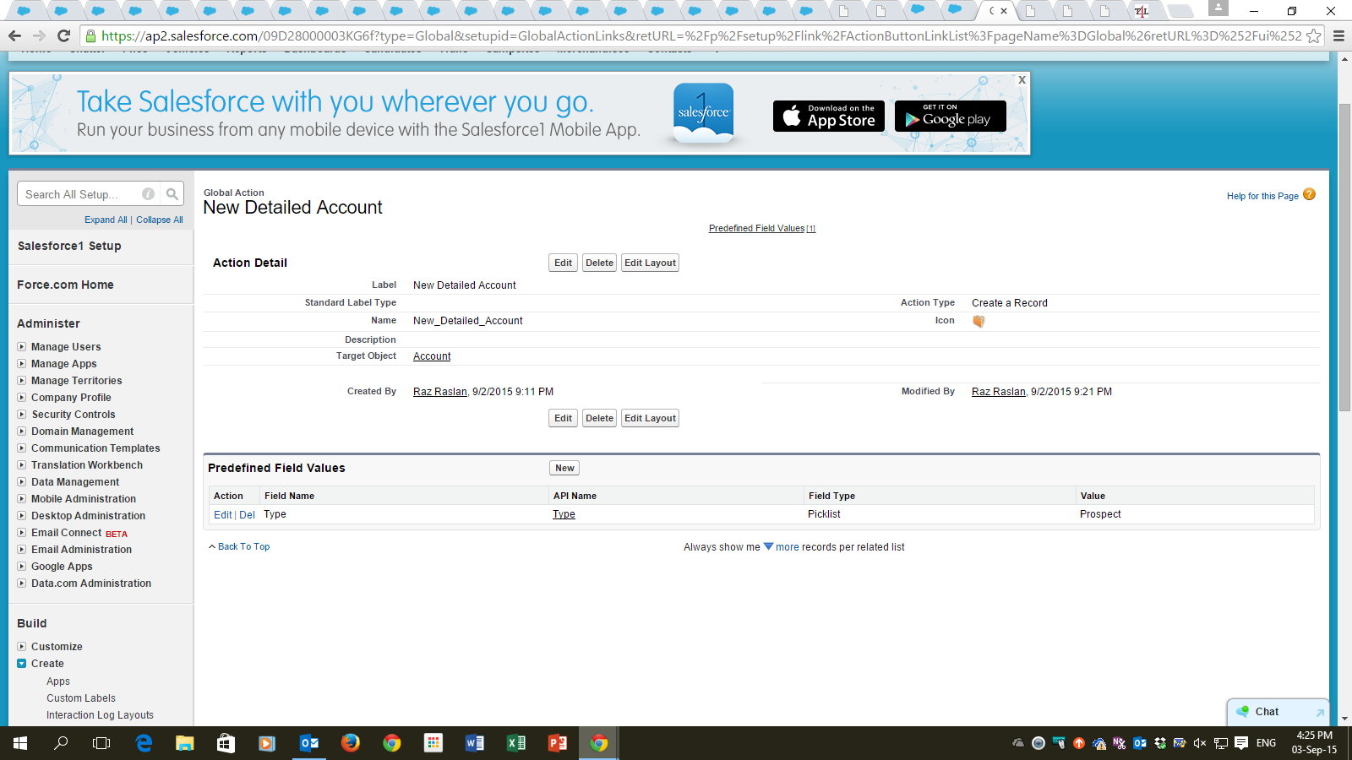1352x760 pixels.
Task: Open the Type API Name link
Action: click(564, 514)
